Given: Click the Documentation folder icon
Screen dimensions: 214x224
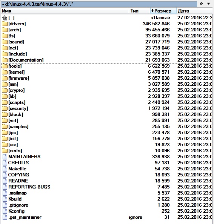Looking at the screenshot, I should click(x=5, y=60).
